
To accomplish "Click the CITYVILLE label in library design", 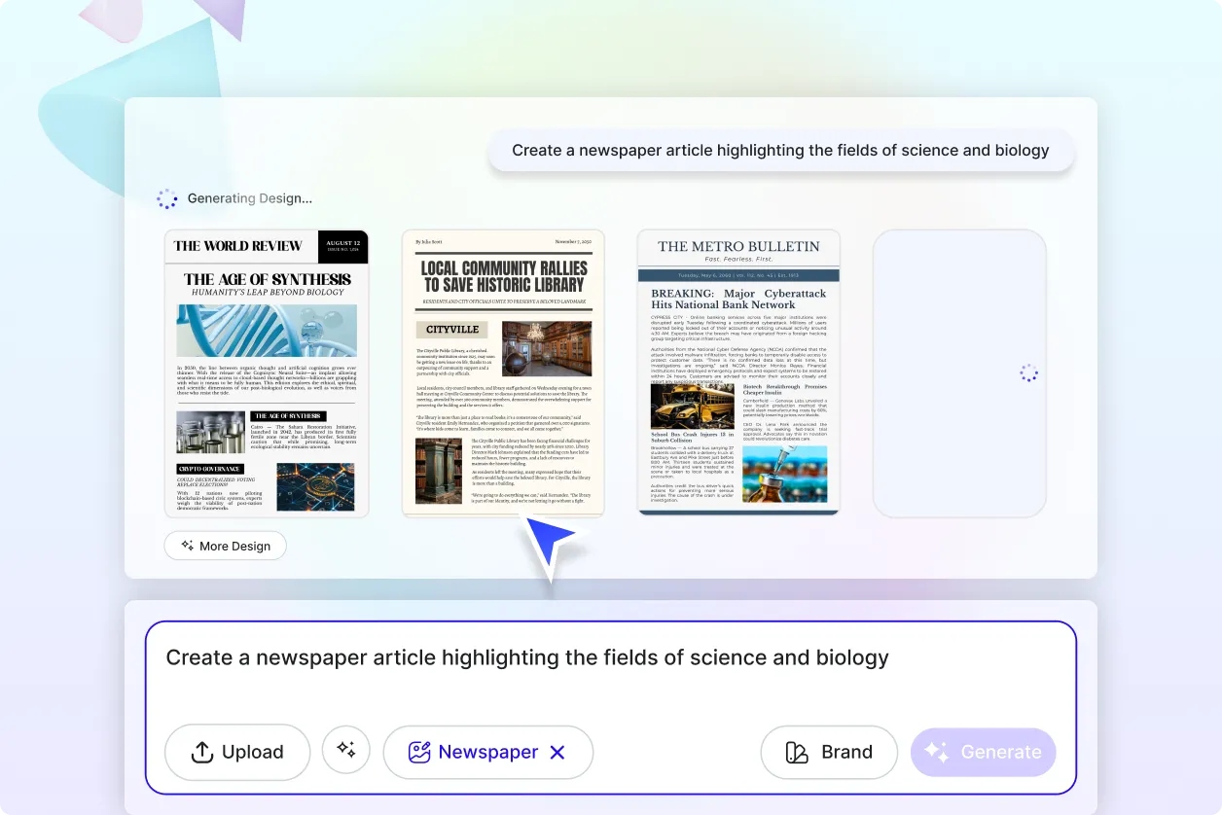I will 452,330.
